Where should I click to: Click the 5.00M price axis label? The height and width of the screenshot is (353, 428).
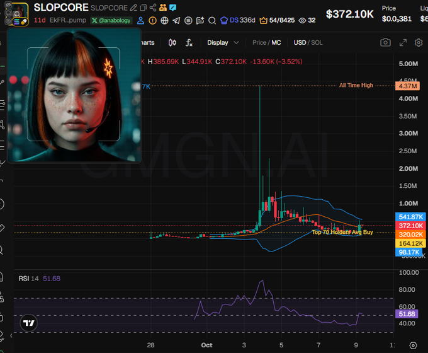click(408, 64)
